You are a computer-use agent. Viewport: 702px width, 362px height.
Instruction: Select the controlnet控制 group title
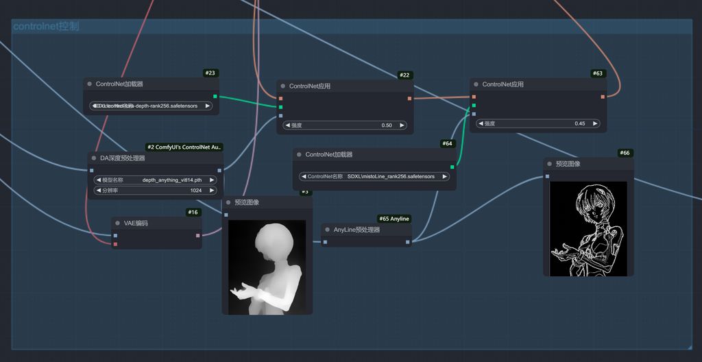46,27
